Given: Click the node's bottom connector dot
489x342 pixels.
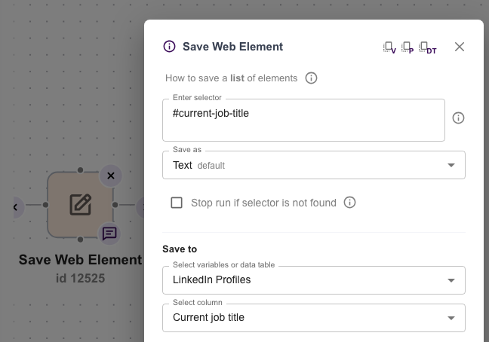Looking at the screenshot, I should (80, 240).
